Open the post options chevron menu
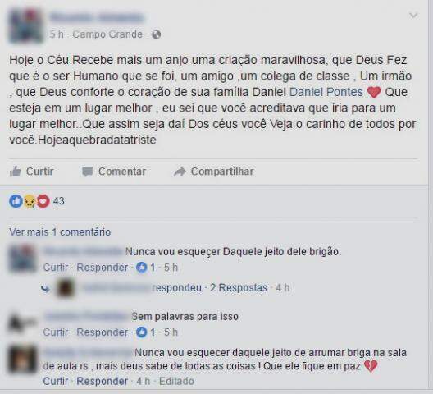433x394 pixels. pos(413,16)
